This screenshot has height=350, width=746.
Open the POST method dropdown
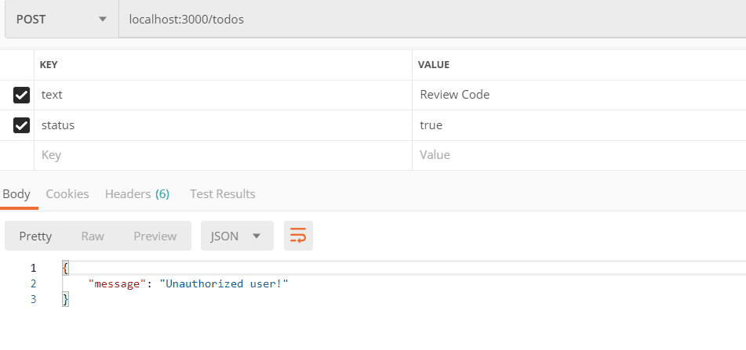(x=61, y=20)
